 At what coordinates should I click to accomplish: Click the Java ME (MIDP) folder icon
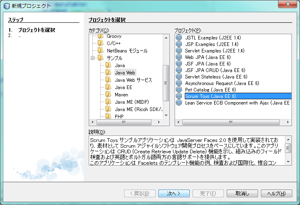[x=108, y=102]
